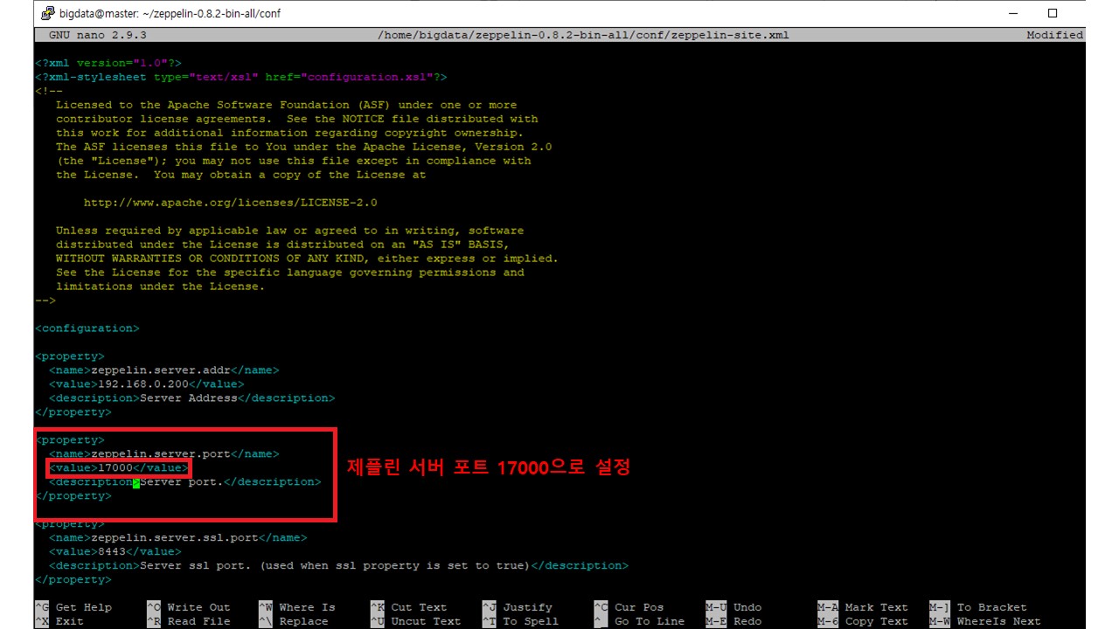
Task: Click the Exit shortcut label
Action: [x=70, y=622]
